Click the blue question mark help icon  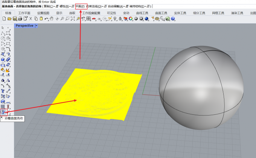click(x=173, y=19)
